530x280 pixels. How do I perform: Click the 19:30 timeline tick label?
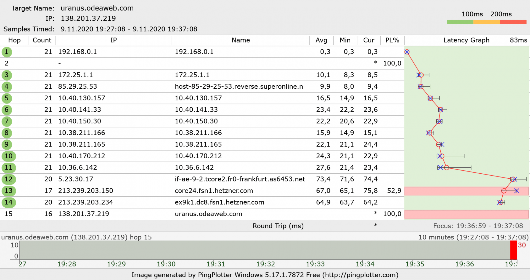[x=166, y=264]
